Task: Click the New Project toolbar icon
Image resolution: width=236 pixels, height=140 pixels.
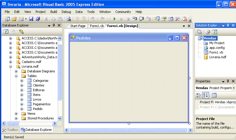Action: pyautogui.click(x=7, y=19)
